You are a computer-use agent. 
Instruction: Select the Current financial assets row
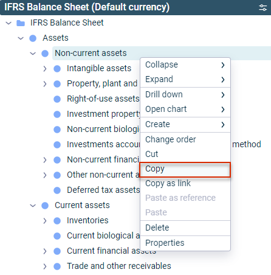111,251
